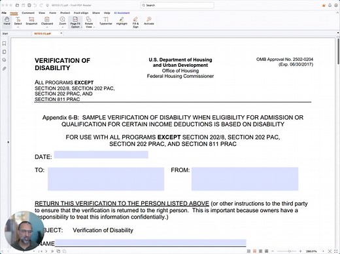Screen dimensions: 340x254
Task: Expand the Rotate View dropdown arrow
Action: click(94, 27)
